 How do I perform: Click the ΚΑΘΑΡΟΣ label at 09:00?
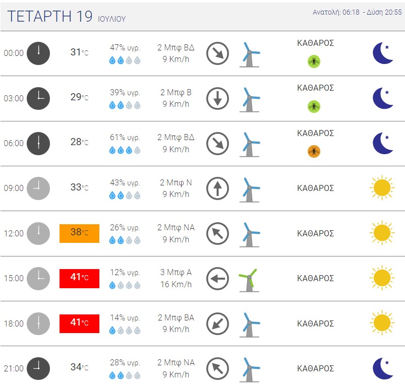pos(315,188)
